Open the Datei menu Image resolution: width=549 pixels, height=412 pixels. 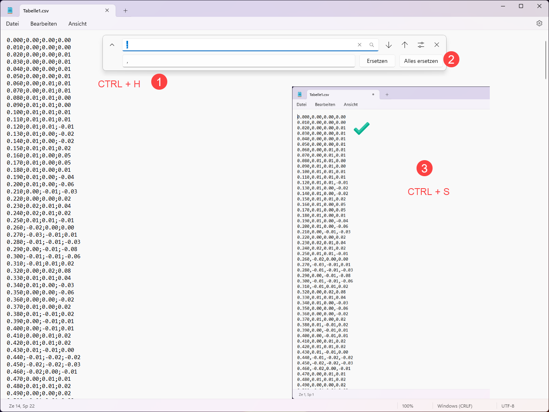[x=12, y=24]
